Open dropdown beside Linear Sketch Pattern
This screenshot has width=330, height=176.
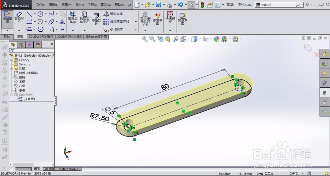(x=136, y=22)
